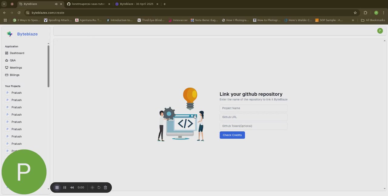The height and width of the screenshot is (196, 388).
Task: Open the 'Spoofing Attack...' bookmark
Action: [x=58, y=20]
